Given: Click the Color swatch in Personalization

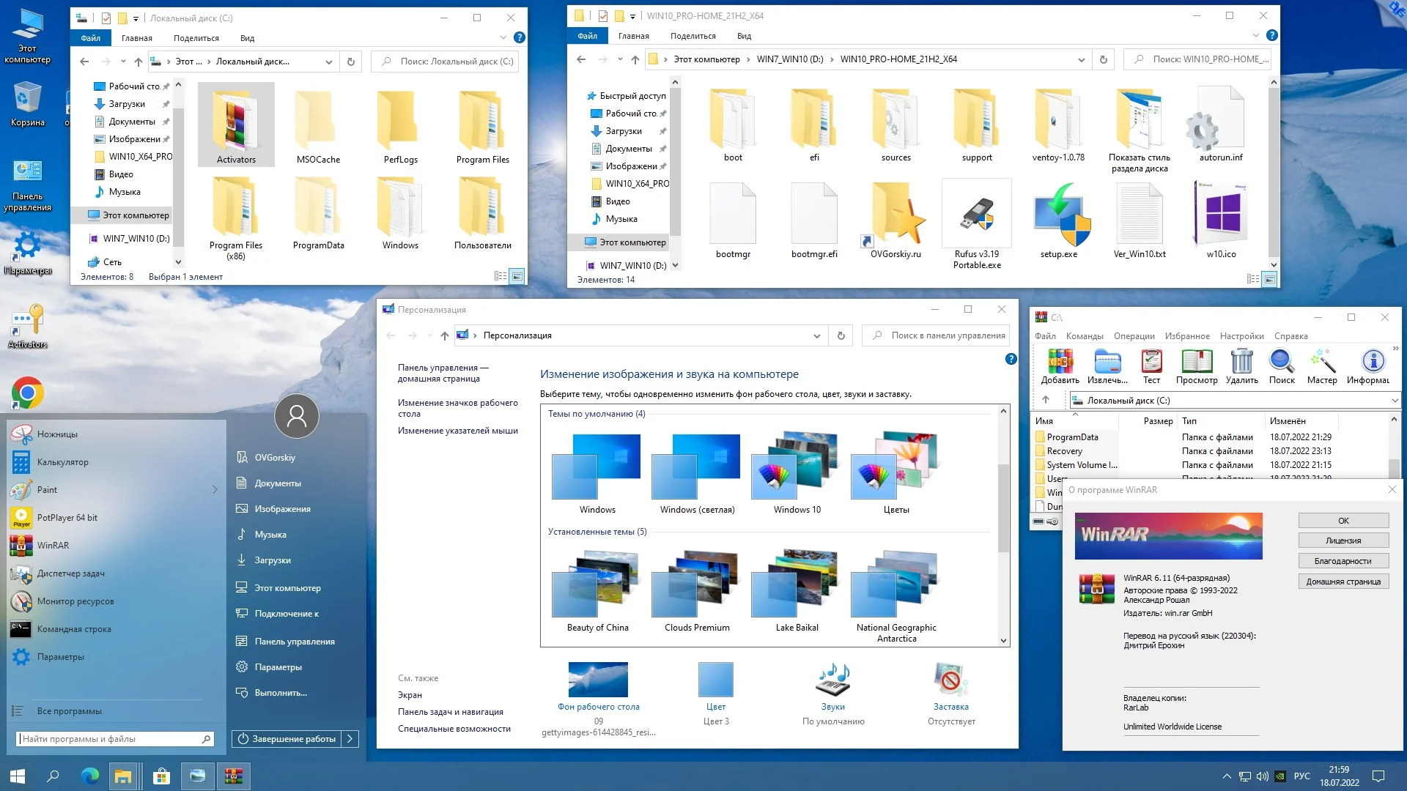Looking at the screenshot, I should click(715, 680).
